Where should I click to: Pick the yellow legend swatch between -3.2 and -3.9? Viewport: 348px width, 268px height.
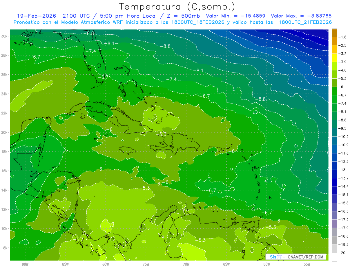pos(334,58)
